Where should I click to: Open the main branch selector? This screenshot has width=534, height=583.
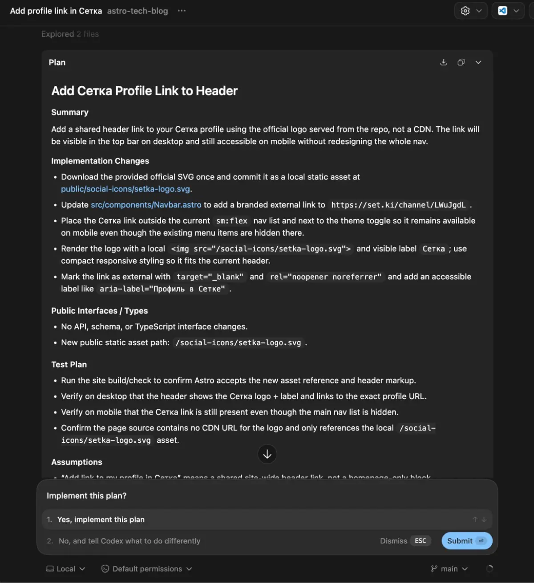[449, 569]
